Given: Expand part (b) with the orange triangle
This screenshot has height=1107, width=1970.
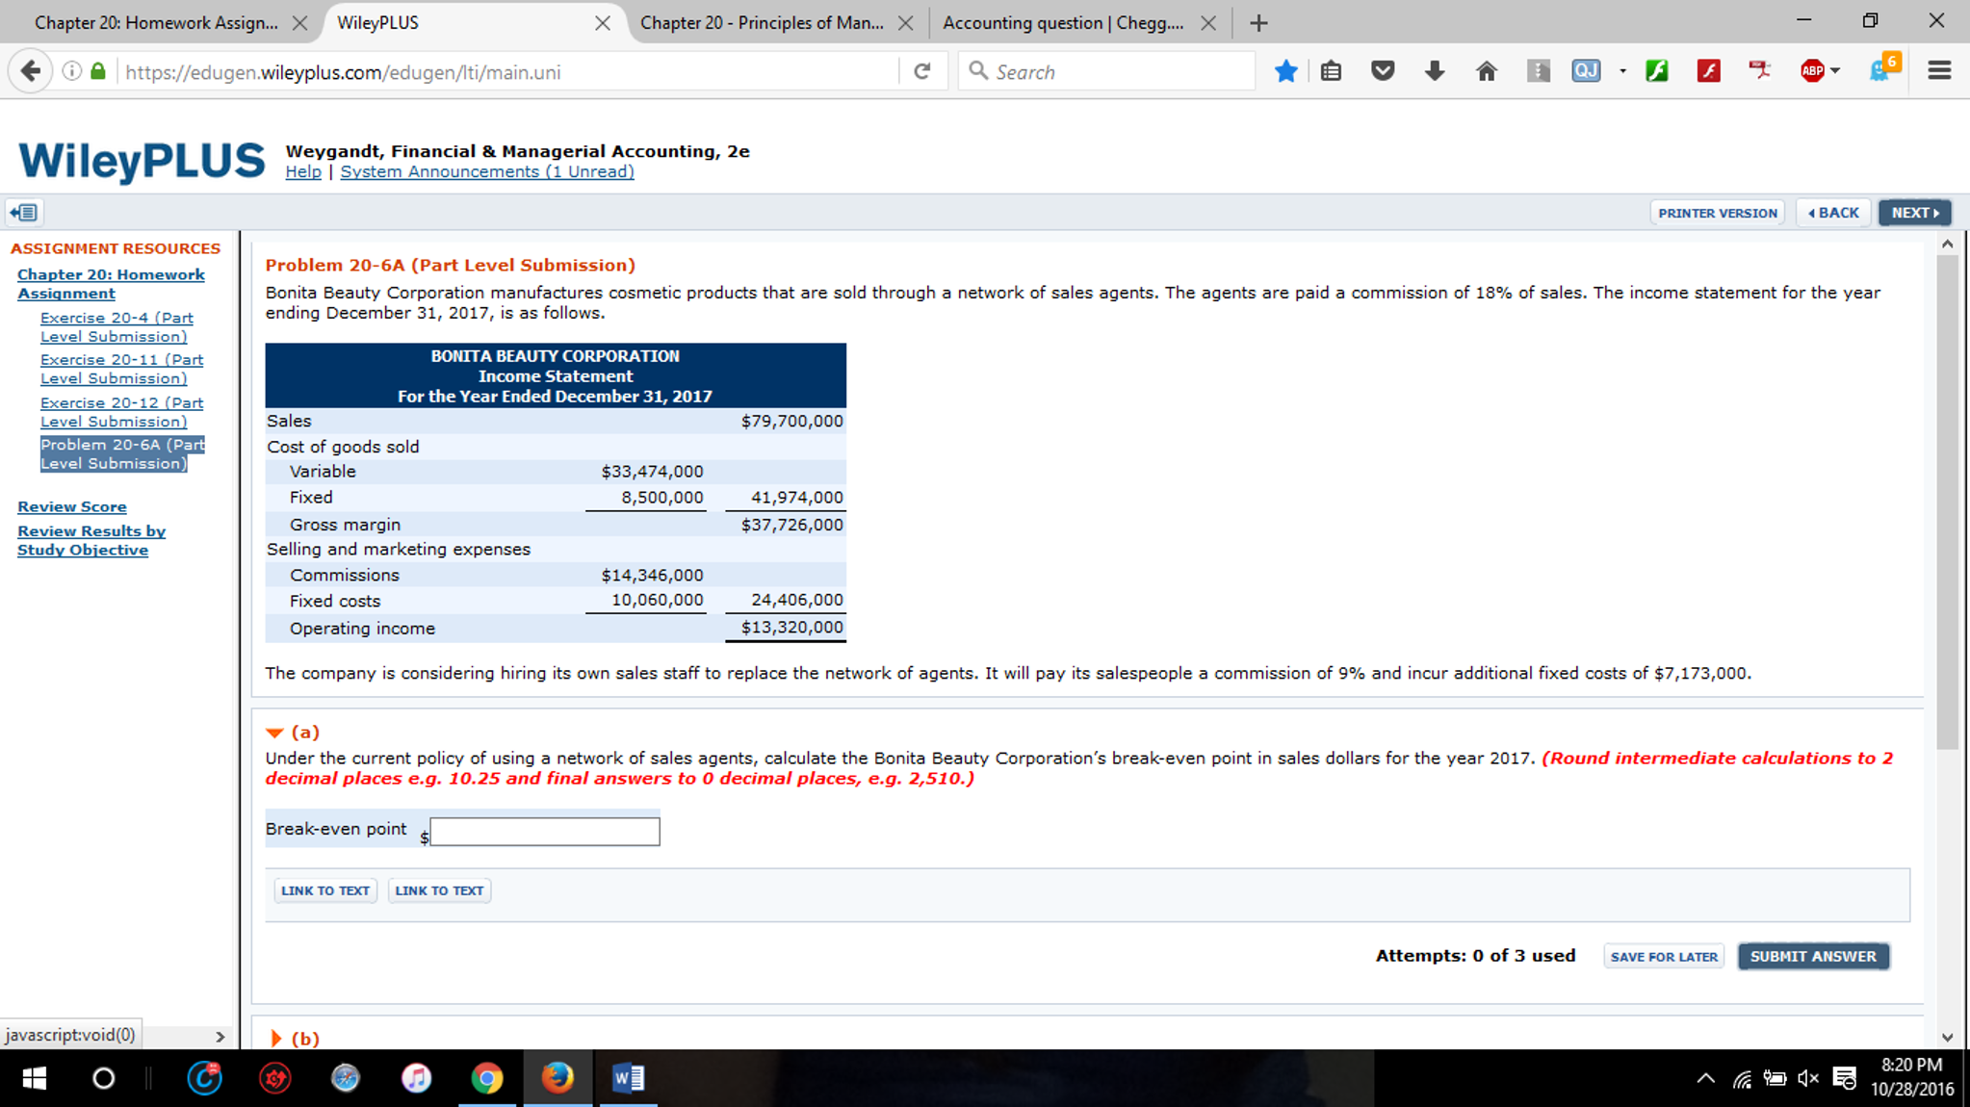Looking at the screenshot, I should pos(276,1039).
